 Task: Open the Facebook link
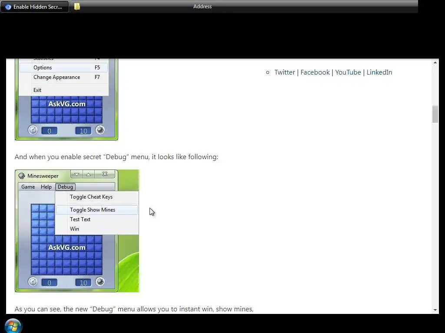315,72
